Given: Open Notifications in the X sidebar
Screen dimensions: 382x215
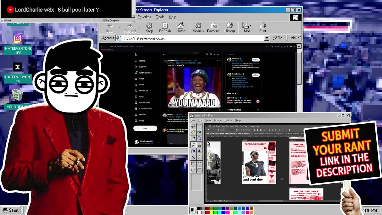Looking at the screenshot, I should [143, 73].
